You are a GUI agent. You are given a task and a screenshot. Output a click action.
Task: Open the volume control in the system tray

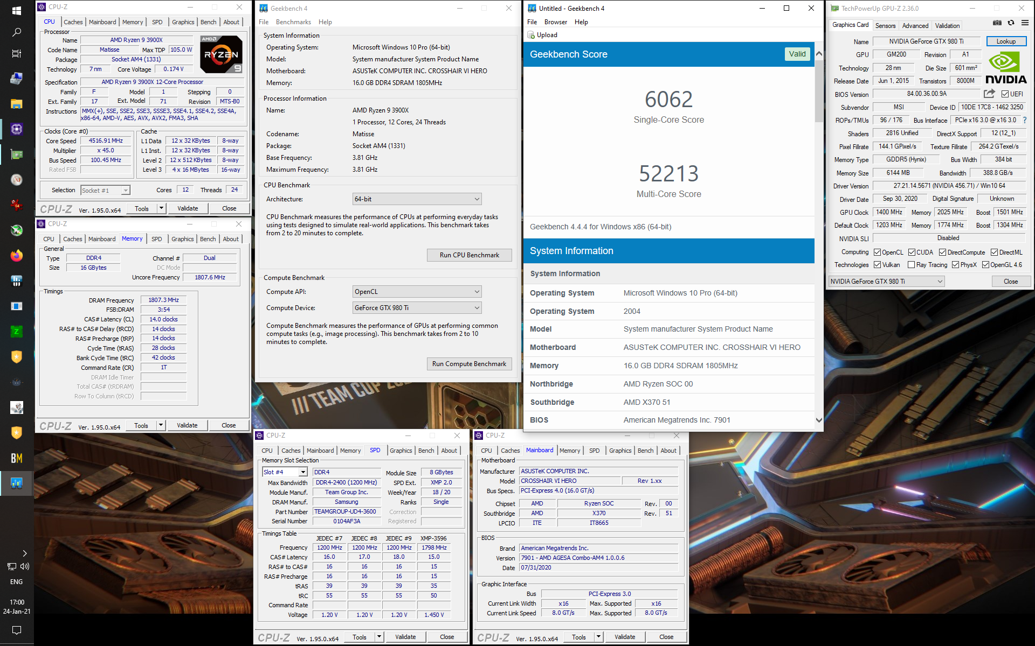pyautogui.click(x=25, y=566)
